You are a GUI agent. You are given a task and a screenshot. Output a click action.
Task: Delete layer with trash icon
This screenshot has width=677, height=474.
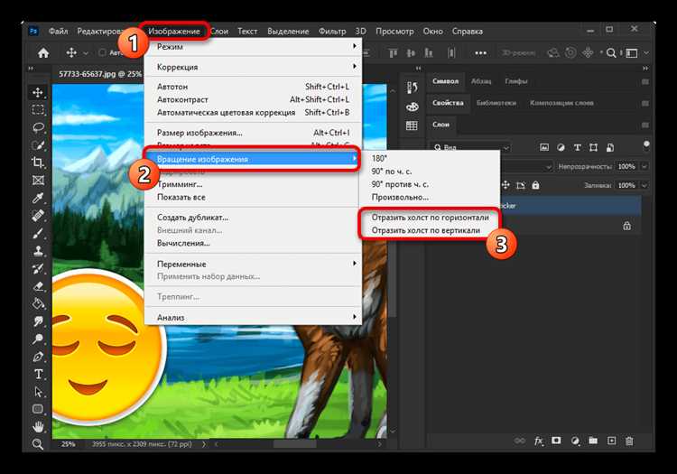click(x=629, y=441)
